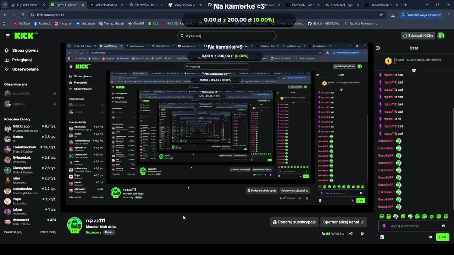Open the chat shop icon

click(382, 237)
